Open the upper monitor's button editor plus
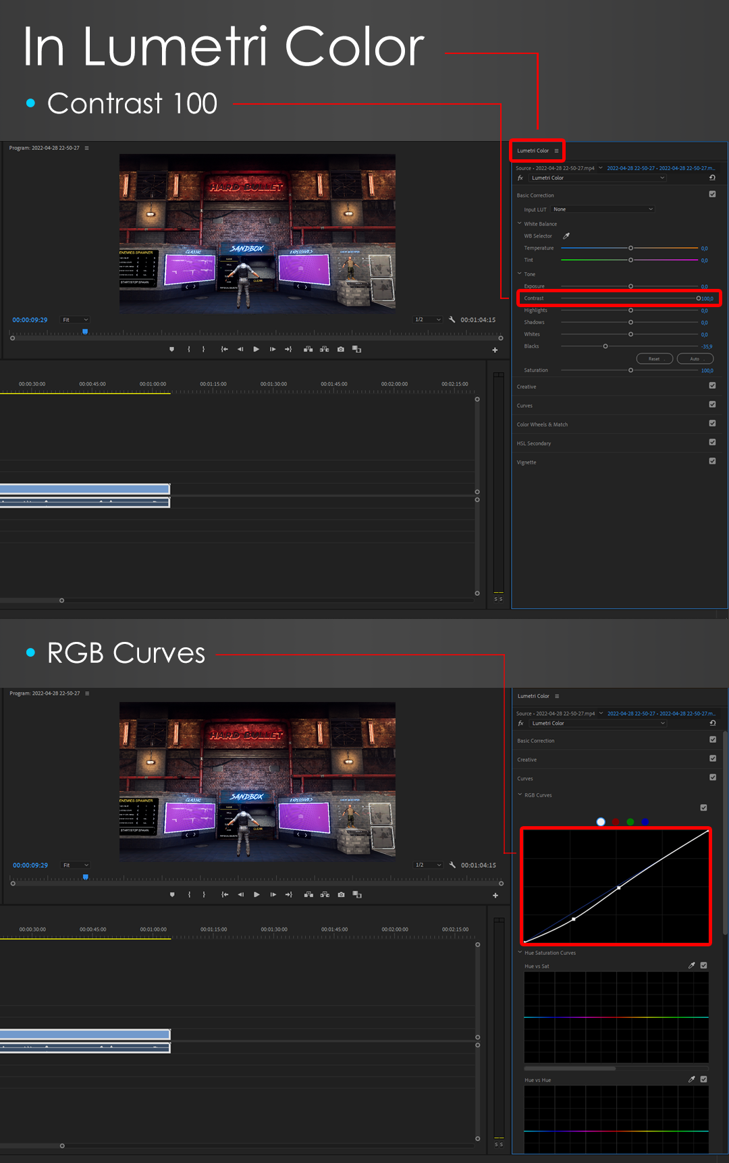 (x=495, y=350)
